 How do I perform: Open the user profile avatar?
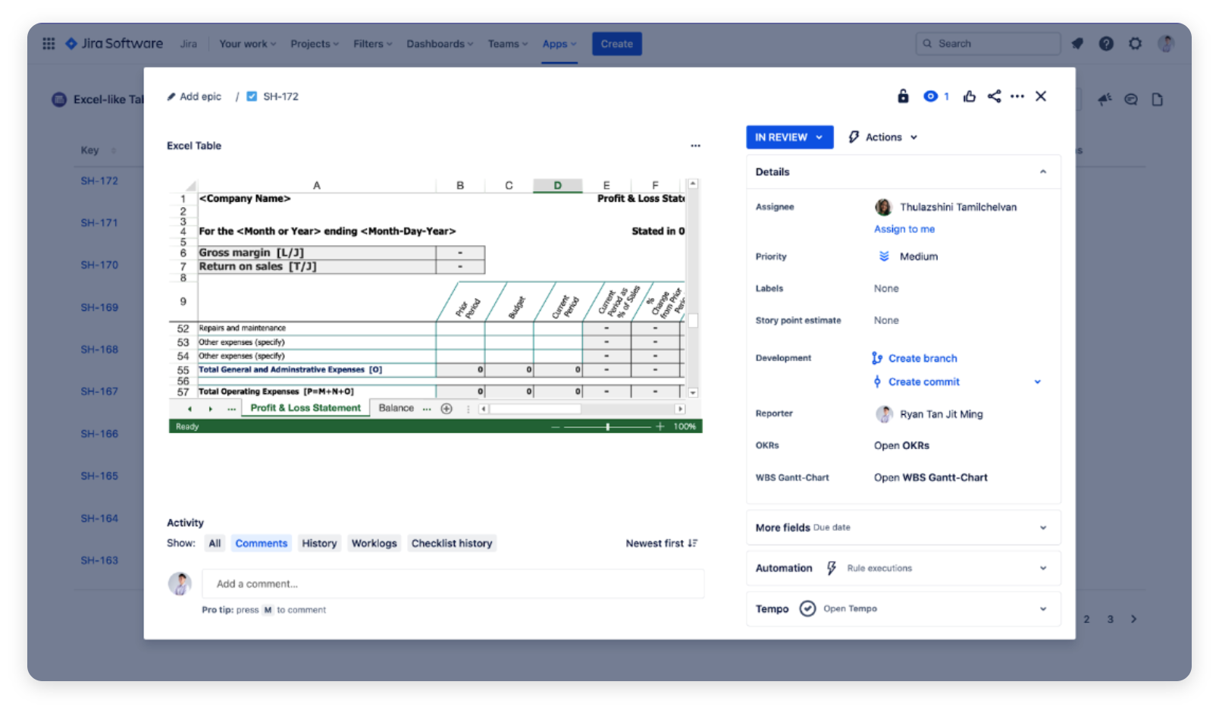(x=1166, y=44)
